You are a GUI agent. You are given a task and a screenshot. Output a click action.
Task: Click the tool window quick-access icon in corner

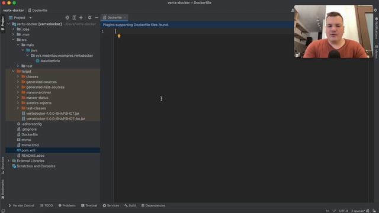click(x=2, y=211)
